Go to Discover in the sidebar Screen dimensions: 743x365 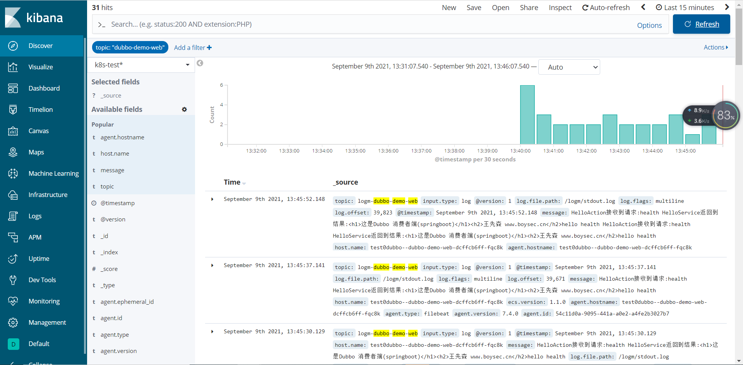[x=42, y=46]
